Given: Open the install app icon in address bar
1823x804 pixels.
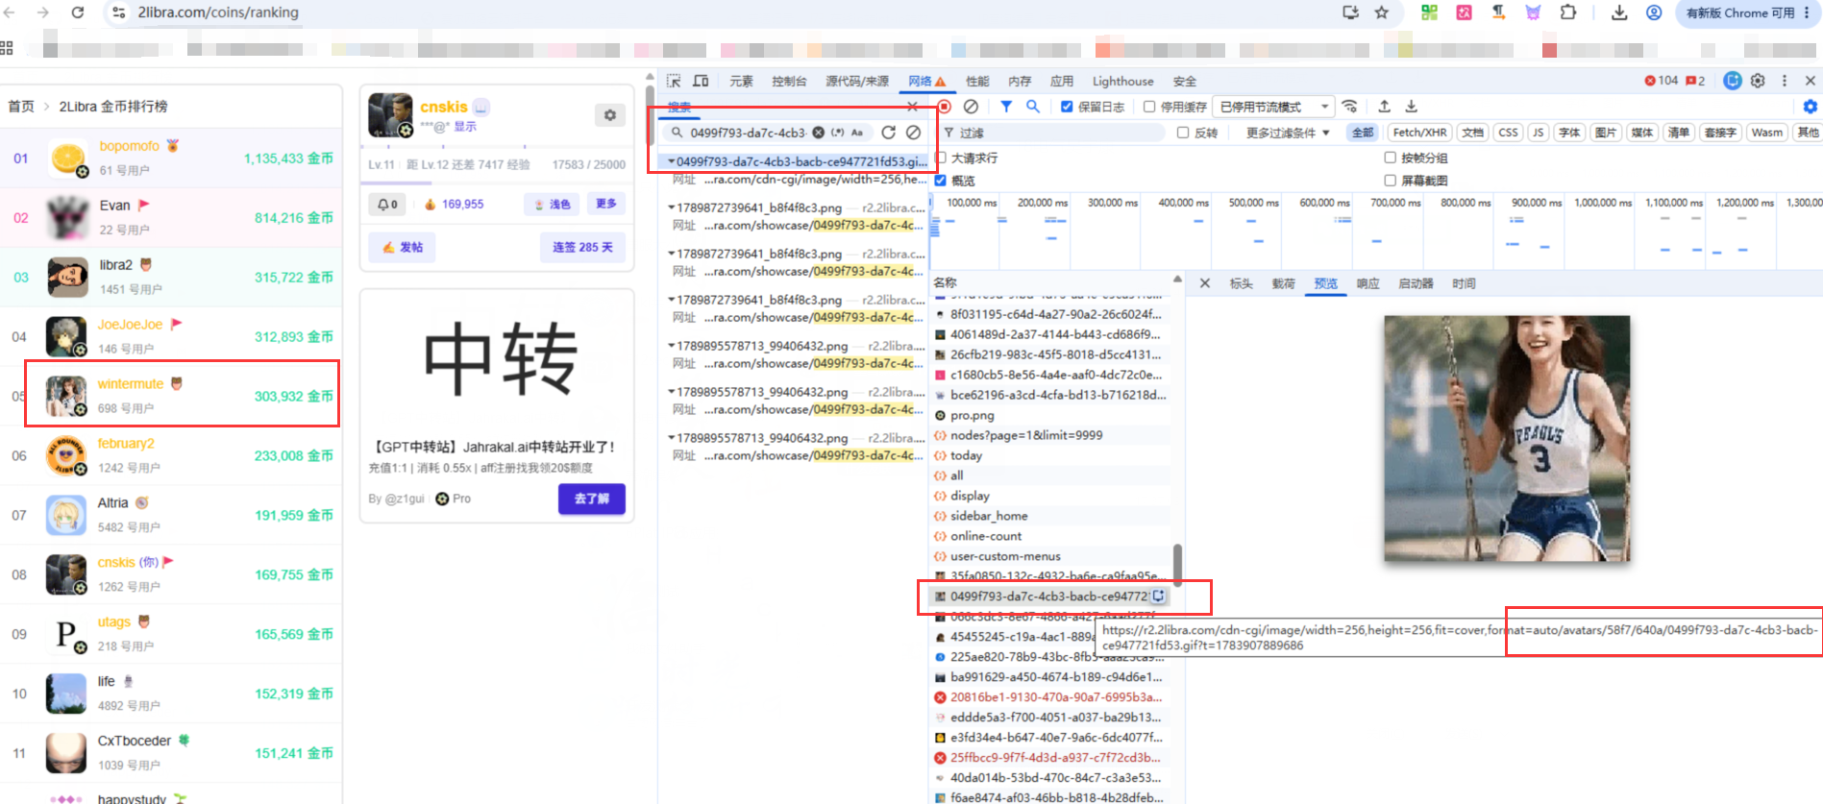Looking at the screenshot, I should click(x=1351, y=12).
